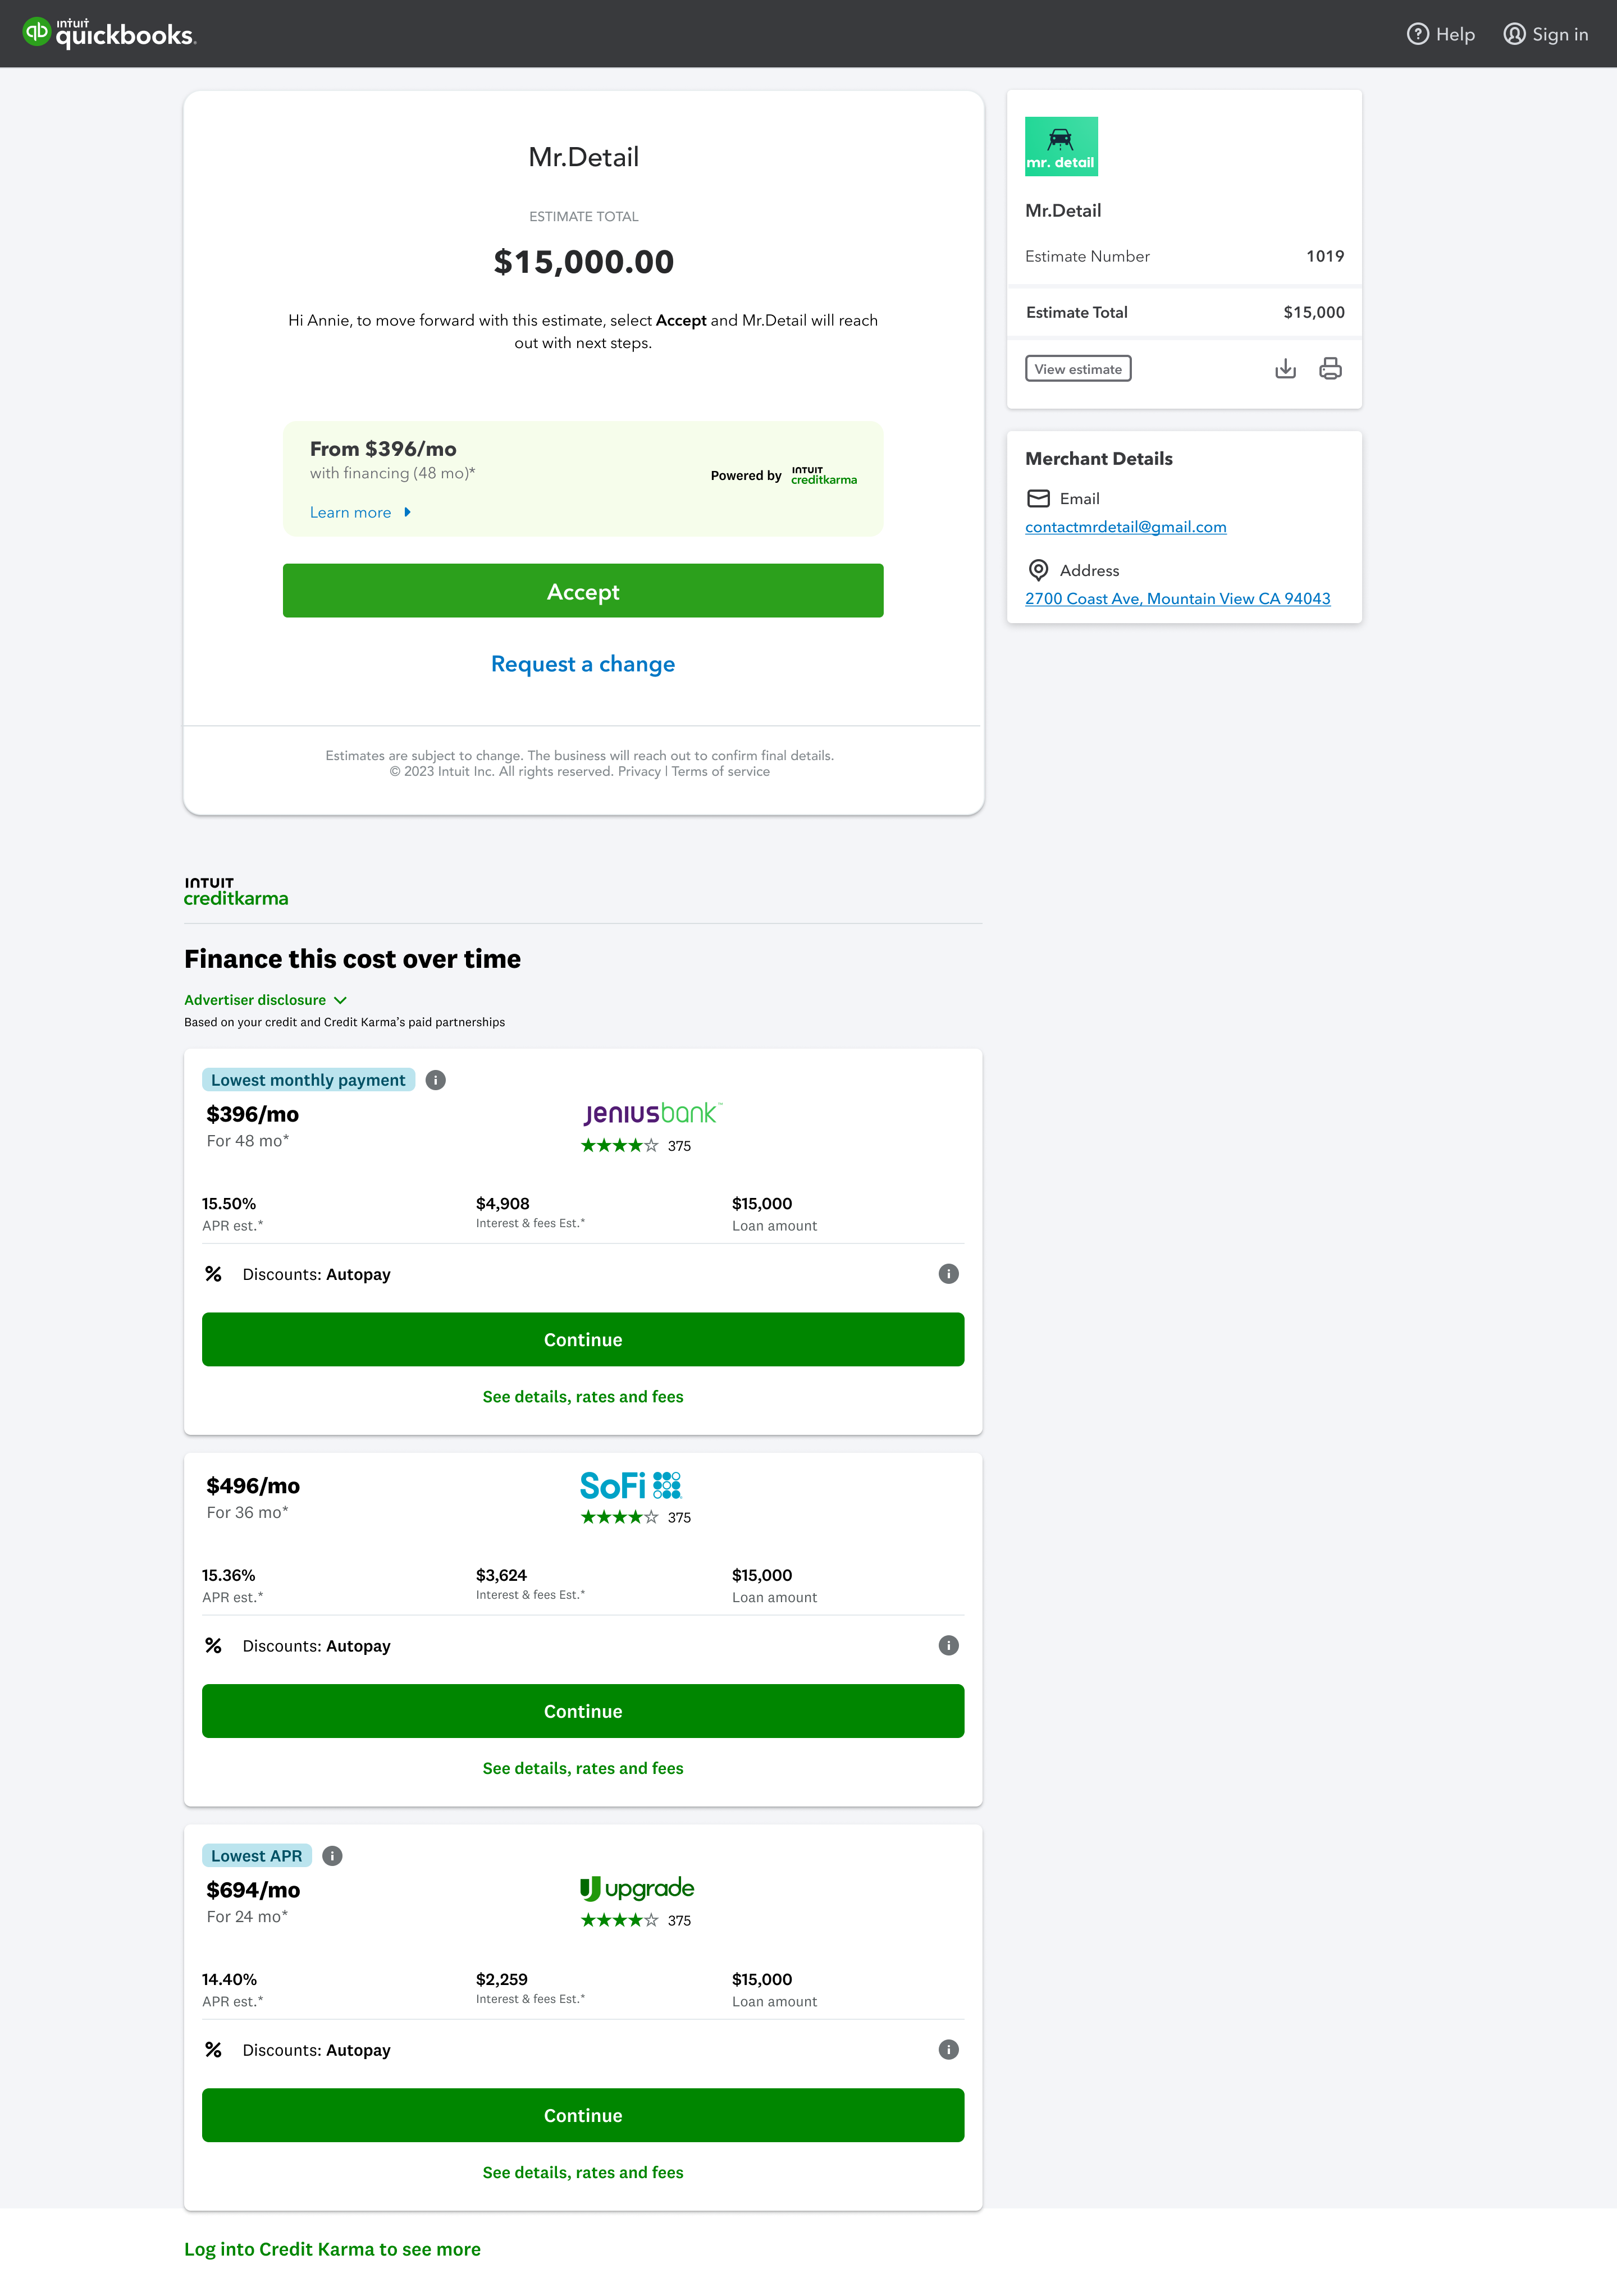Viewport: 1617px width, 2296px height.
Task: Expand Learn more about financing
Action: tap(360, 512)
